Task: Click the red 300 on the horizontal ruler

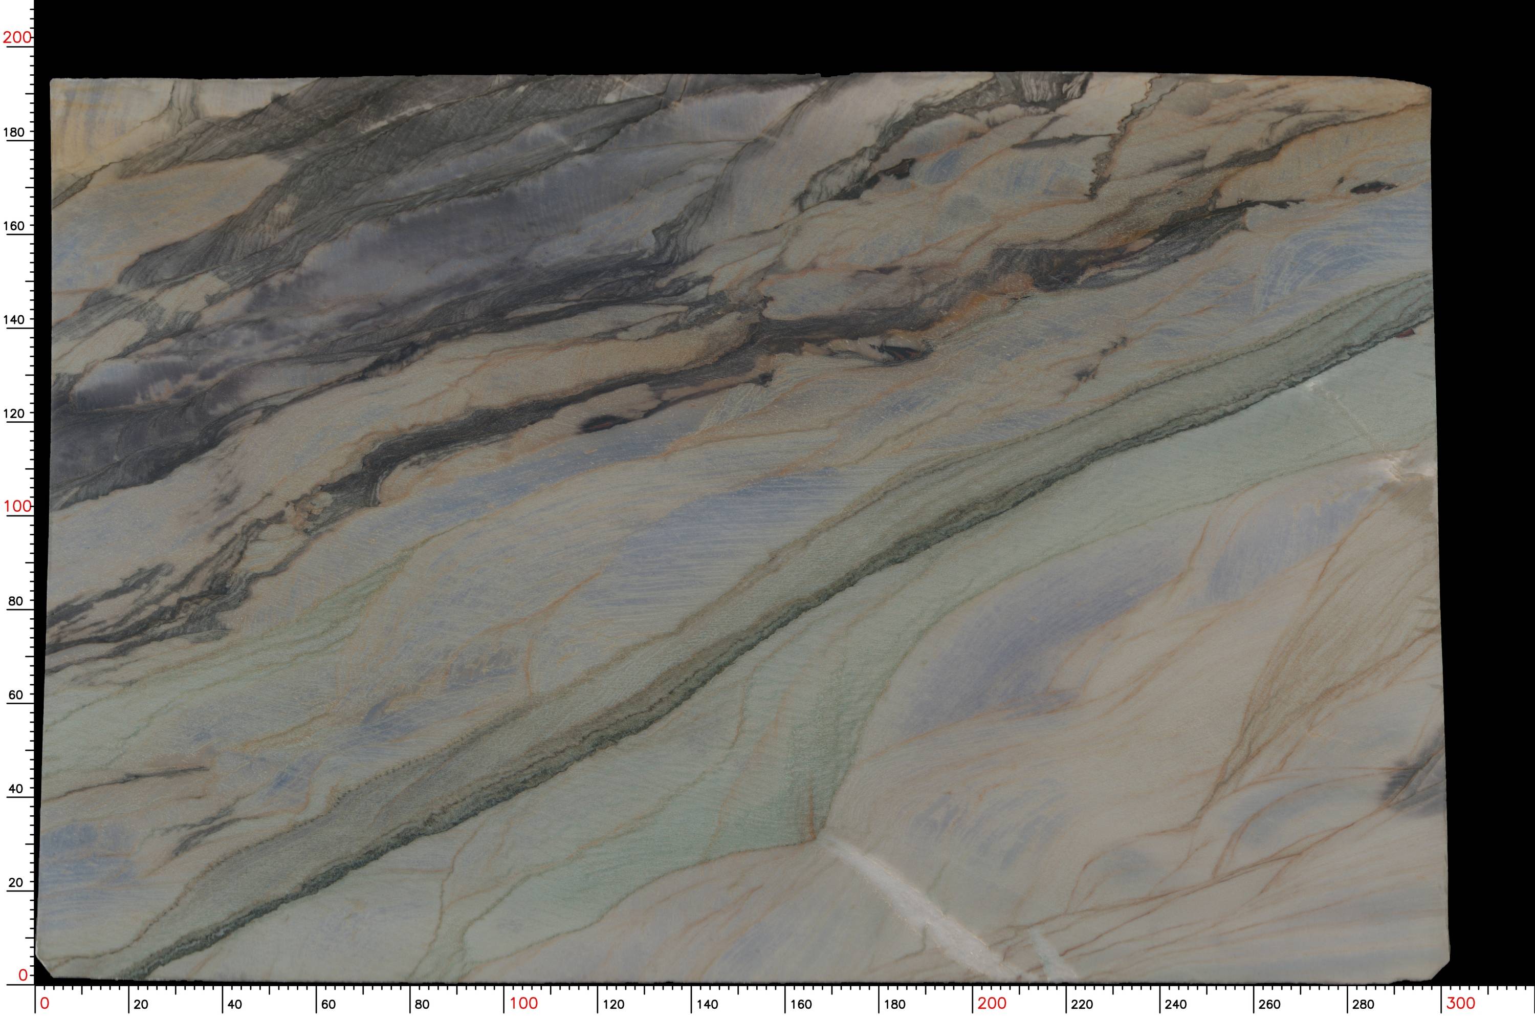Action: [x=1461, y=1003]
